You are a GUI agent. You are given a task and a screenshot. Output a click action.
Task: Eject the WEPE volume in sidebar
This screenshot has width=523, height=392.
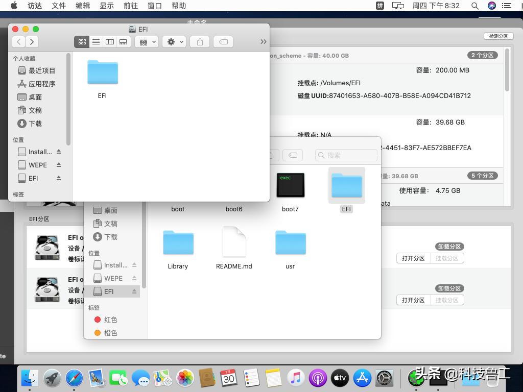58,165
